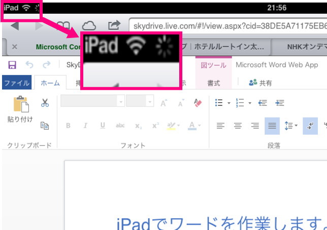Viewport: 327px width, 230px height.
Task: Undo the last action
Action: pos(29,65)
